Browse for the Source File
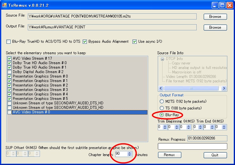 point(215,17)
